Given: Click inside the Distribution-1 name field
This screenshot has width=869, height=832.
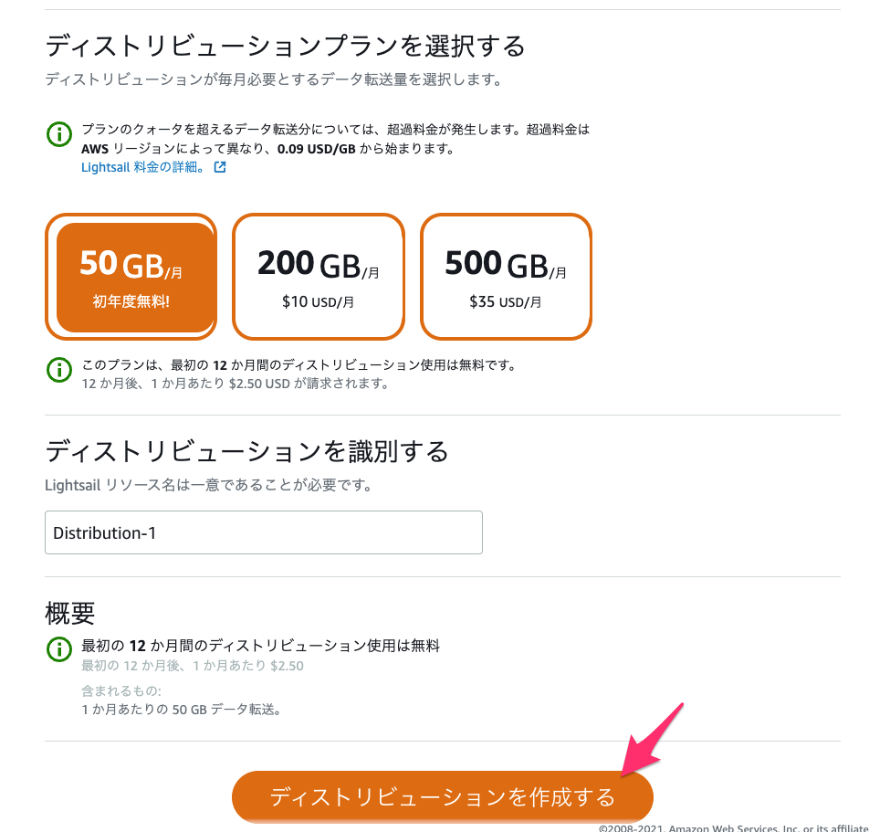Looking at the screenshot, I should point(263,532).
